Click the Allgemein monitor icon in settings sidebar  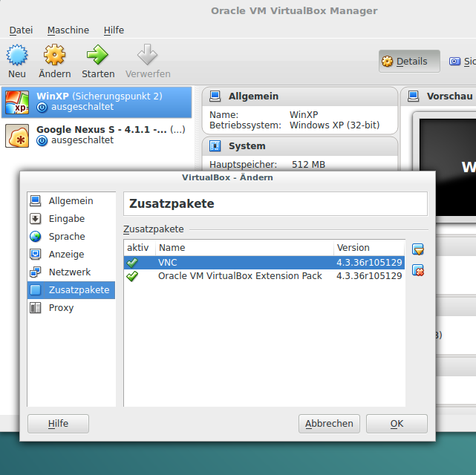tap(36, 201)
